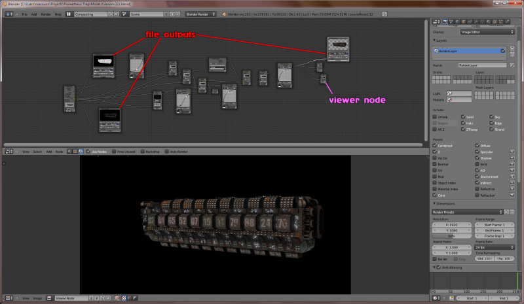Open the Object Constraints chain icon

click(x=470, y=22)
